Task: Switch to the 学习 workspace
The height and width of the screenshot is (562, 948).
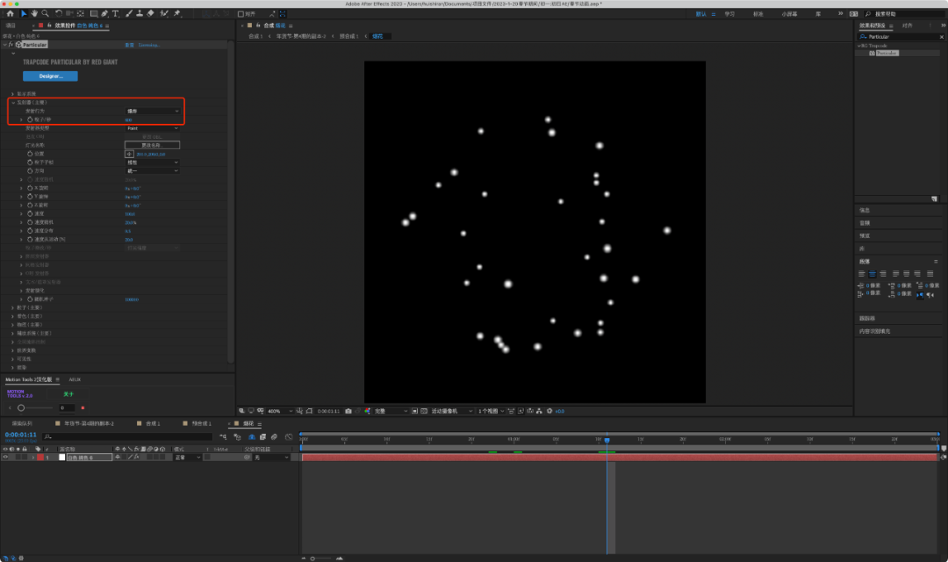Action: (729, 14)
